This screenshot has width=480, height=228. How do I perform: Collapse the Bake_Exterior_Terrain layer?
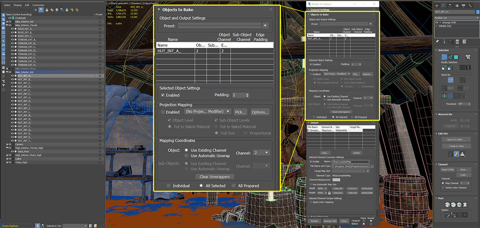7,25
